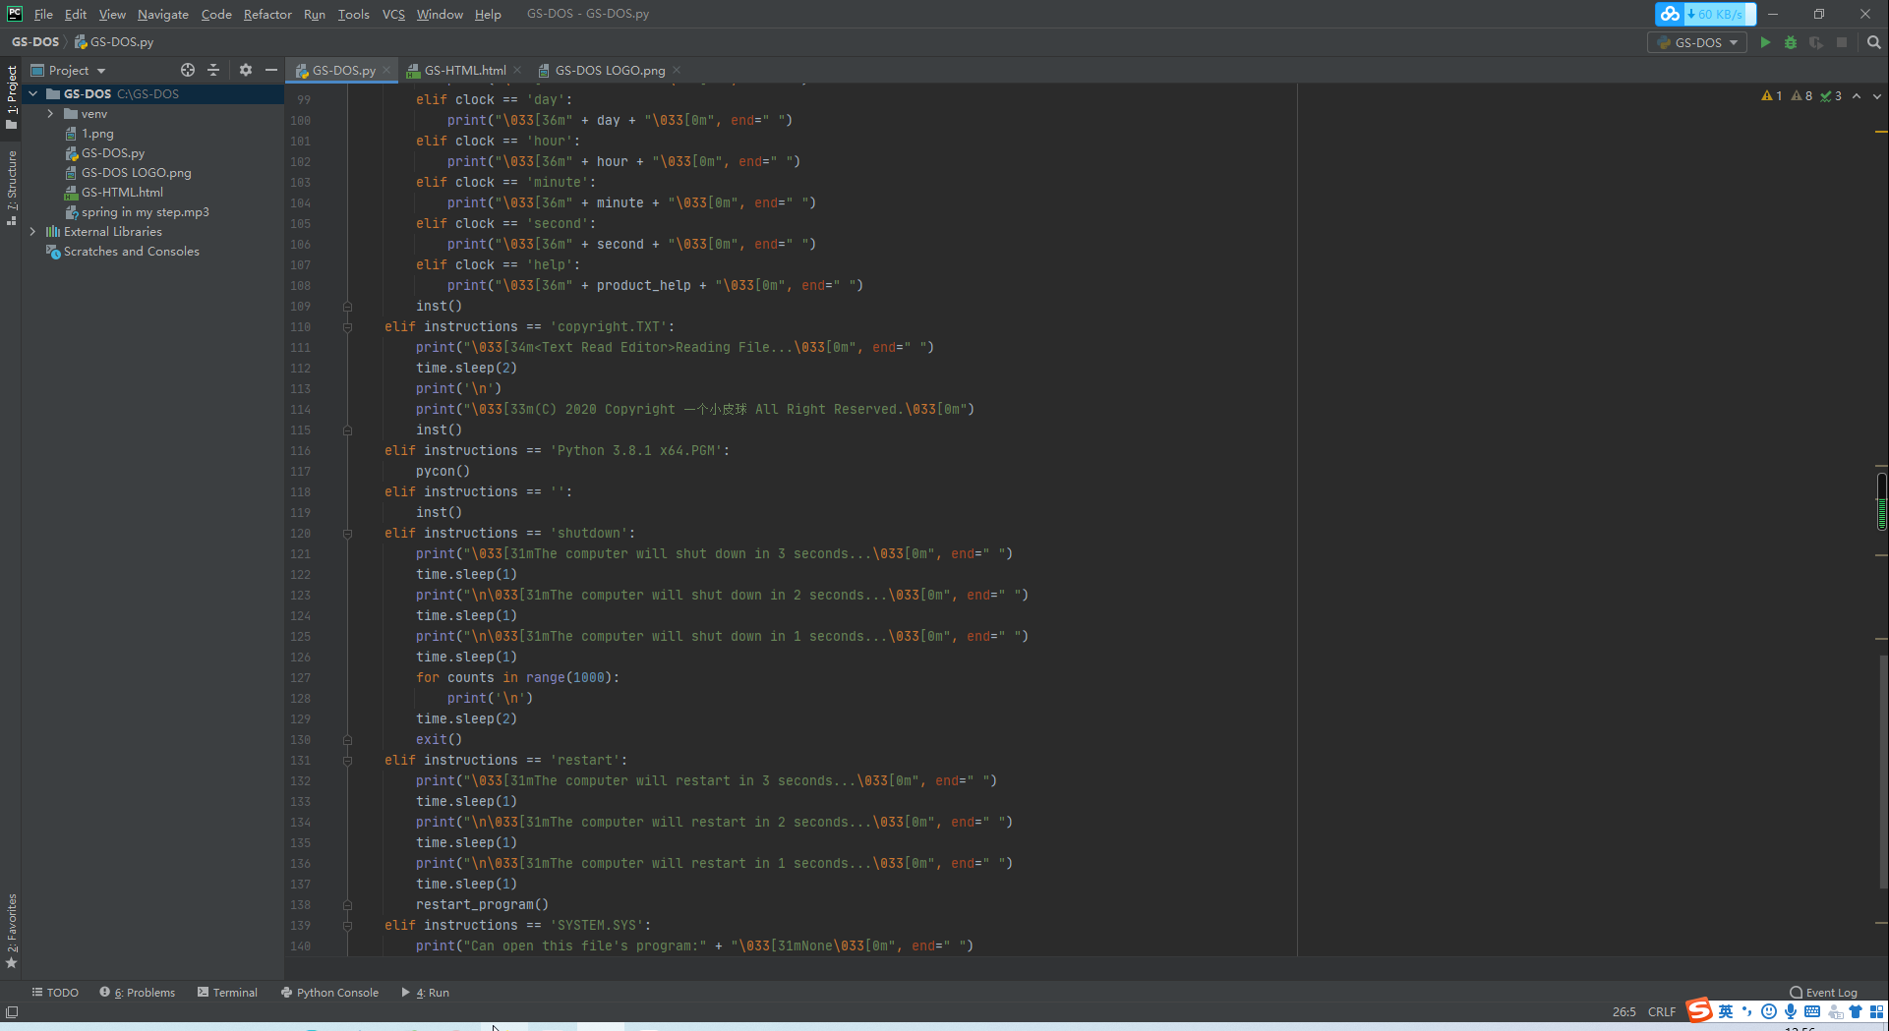Open the Refactor menu
Screen dimensions: 1889x1031
(267, 14)
